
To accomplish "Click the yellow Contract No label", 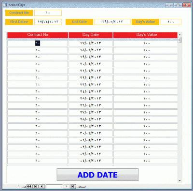I will tap(19, 13).
